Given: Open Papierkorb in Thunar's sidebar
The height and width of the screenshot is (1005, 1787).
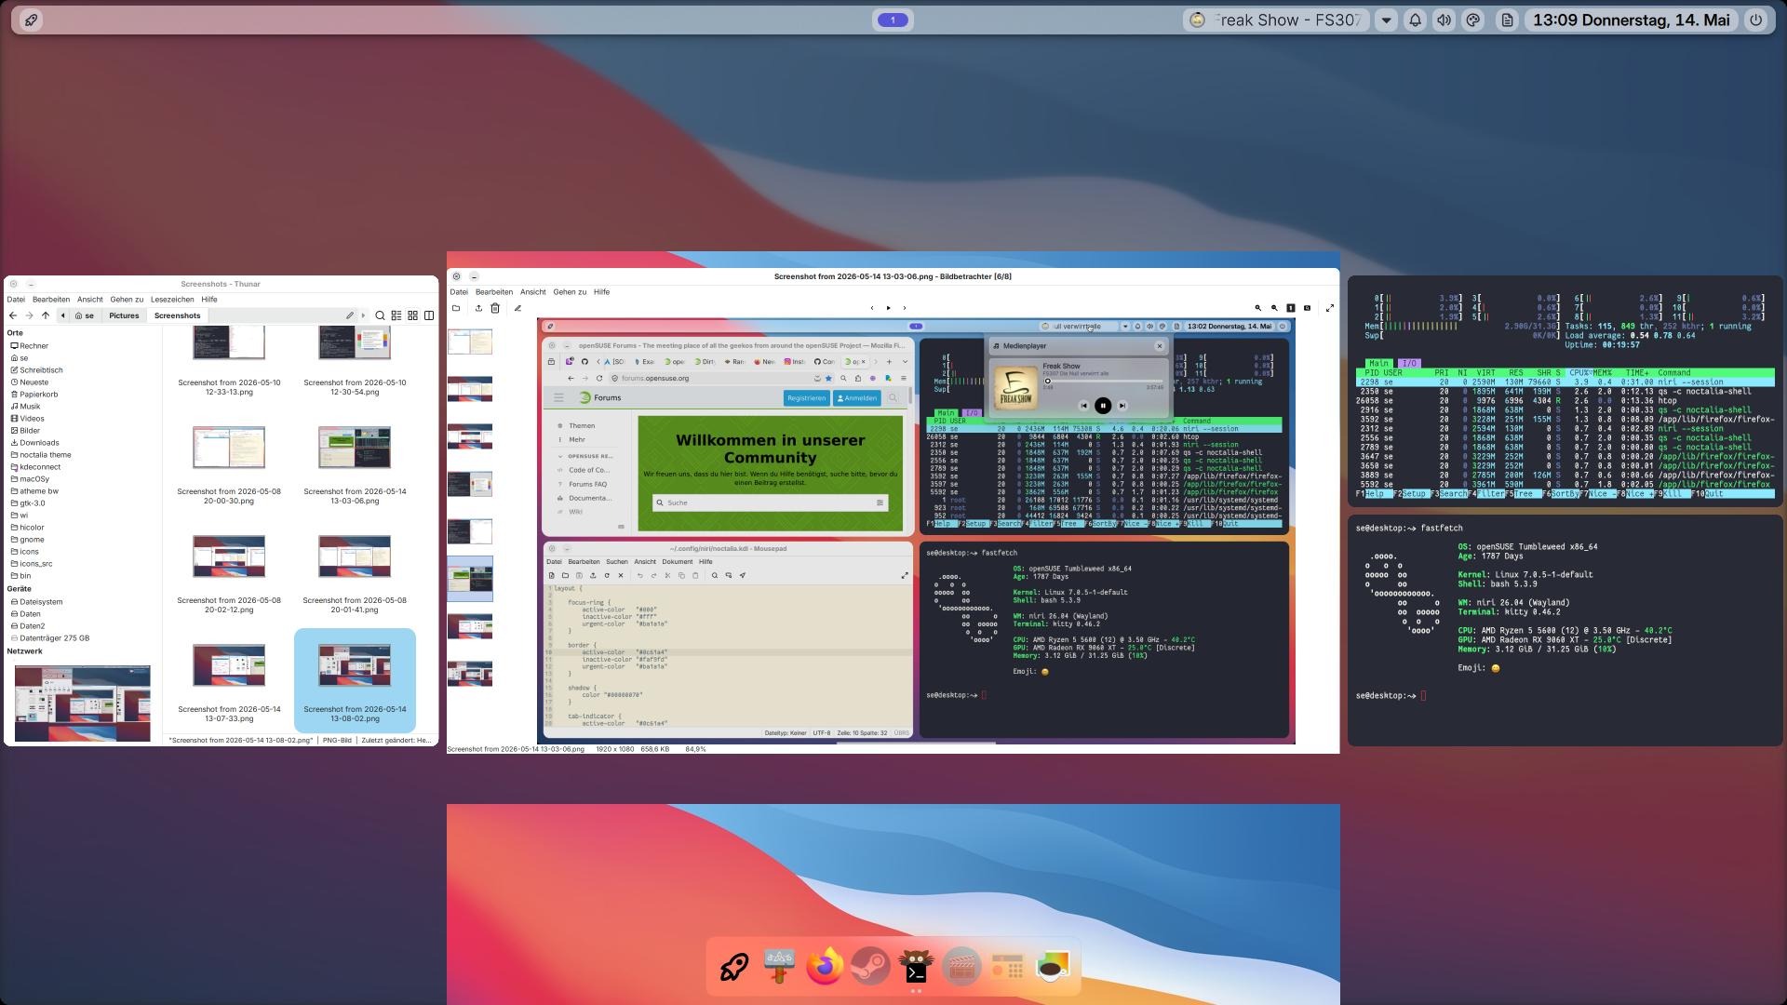Looking at the screenshot, I should click(38, 395).
